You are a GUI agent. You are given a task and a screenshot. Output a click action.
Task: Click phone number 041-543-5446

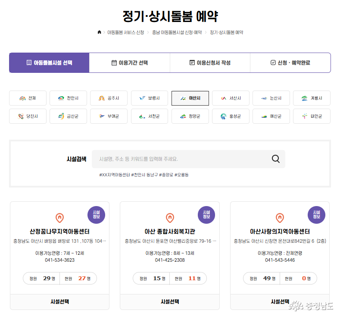[280, 260]
